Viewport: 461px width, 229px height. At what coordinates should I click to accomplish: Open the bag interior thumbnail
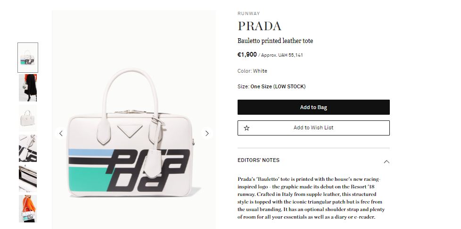click(28, 178)
